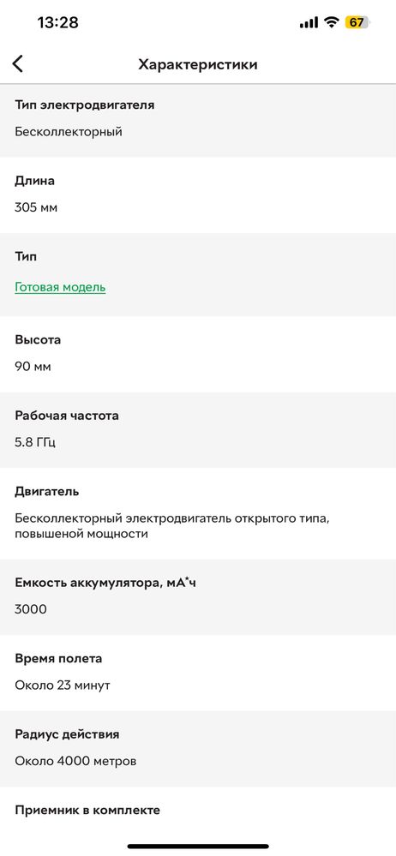This screenshot has width=396, height=856.
Task: Tap Около 4000 метров value
Action: pyautogui.click(x=75, y=761)
